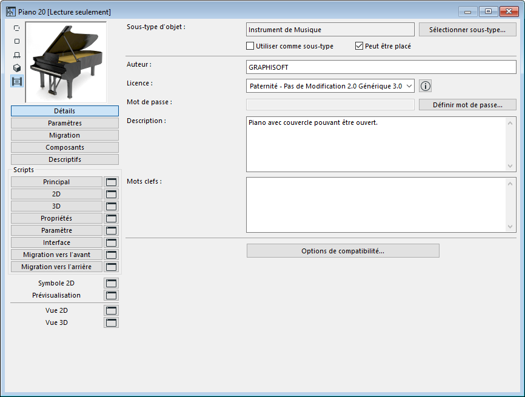
Task: Click the Piano 20 title bar app icon
Action: [11, 12]
